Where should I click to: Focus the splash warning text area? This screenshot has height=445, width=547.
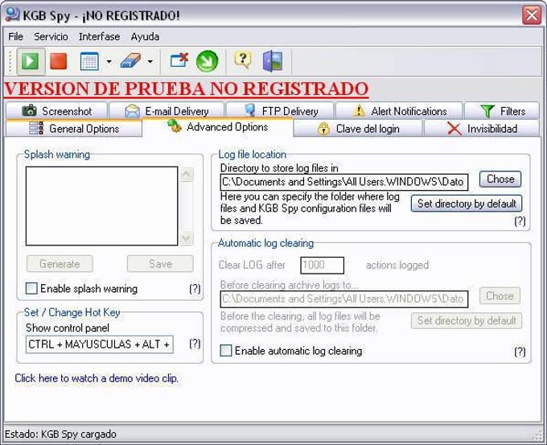[101, 206]
